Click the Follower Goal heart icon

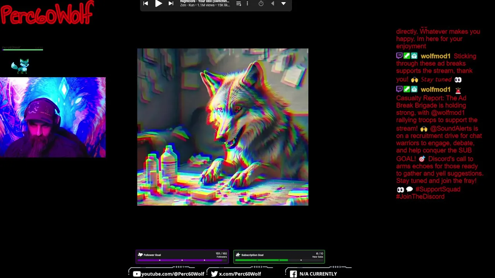tap(140, 255)
